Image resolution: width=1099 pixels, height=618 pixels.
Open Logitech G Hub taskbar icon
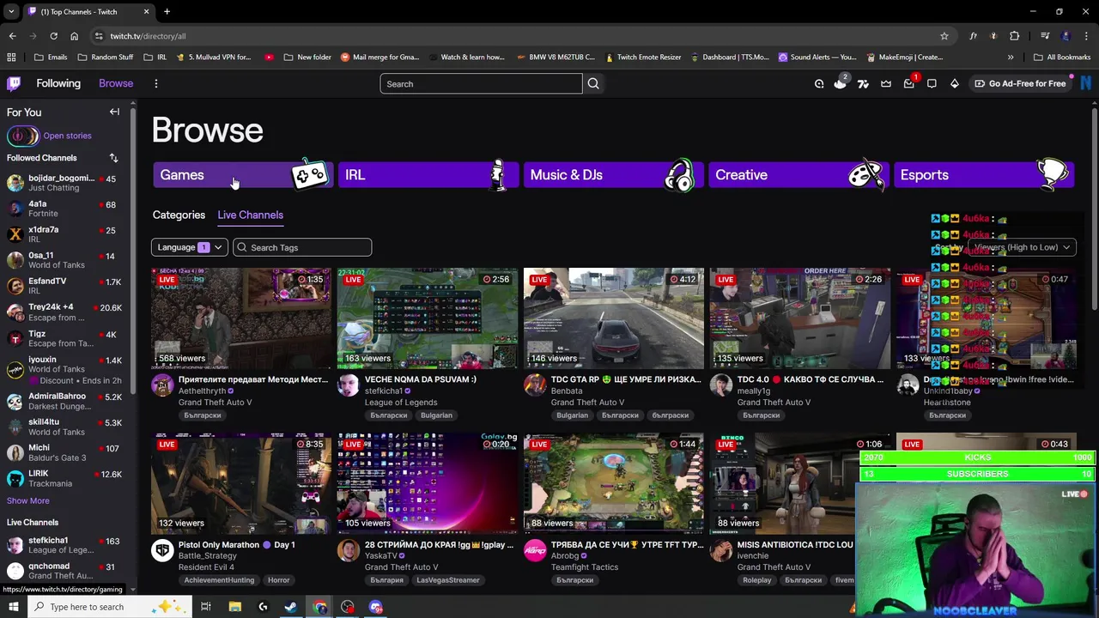(263, 607)
